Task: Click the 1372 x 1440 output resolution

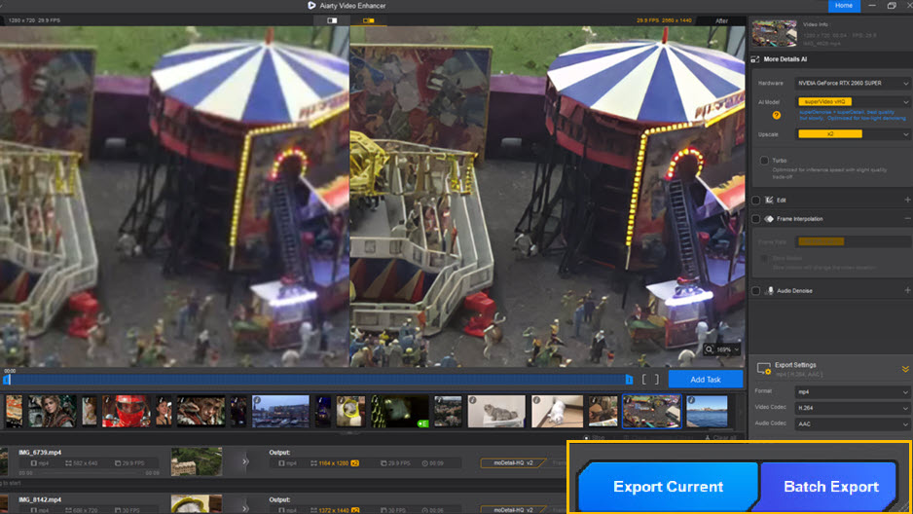Action: (x=333, y=510)
